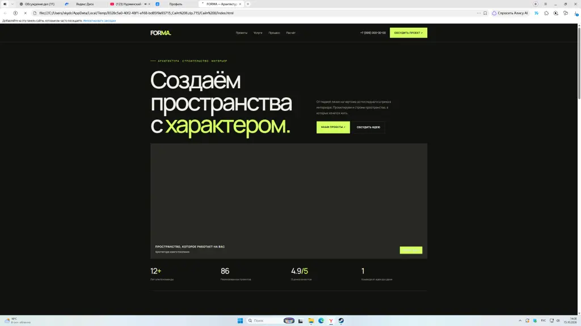Open browser extensions puzzle icon

pos(546,13)
